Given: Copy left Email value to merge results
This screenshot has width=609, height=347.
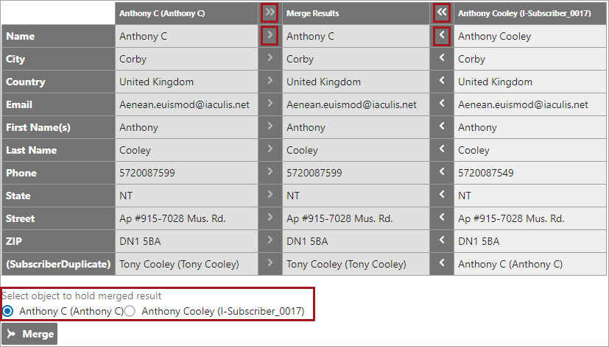Looking at the screenshot, I should pyautogui.click(x=270, y=104).
